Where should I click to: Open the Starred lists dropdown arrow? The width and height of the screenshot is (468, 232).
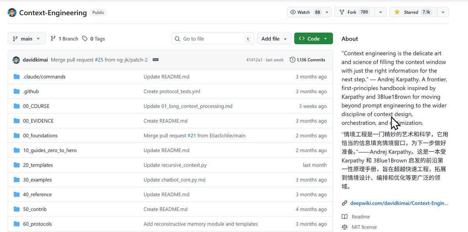[443, 12]
